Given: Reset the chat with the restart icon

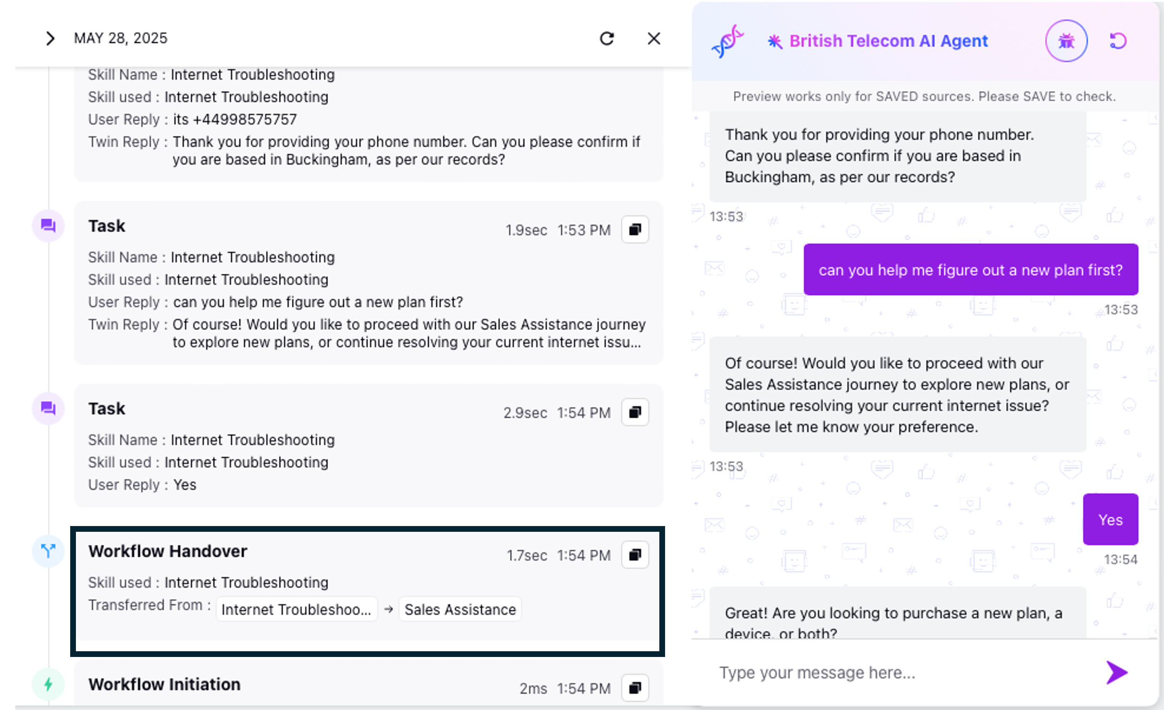Looking at the screenshot, I should pyautogui.click(x=1118, y=41).
